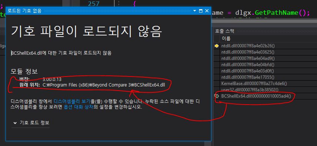317x146 pixels.
Task: Click line number 257 in the editor gutter
Action: [x=94, y=3]
